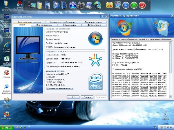Open the computer icon in the top dock

32,5
